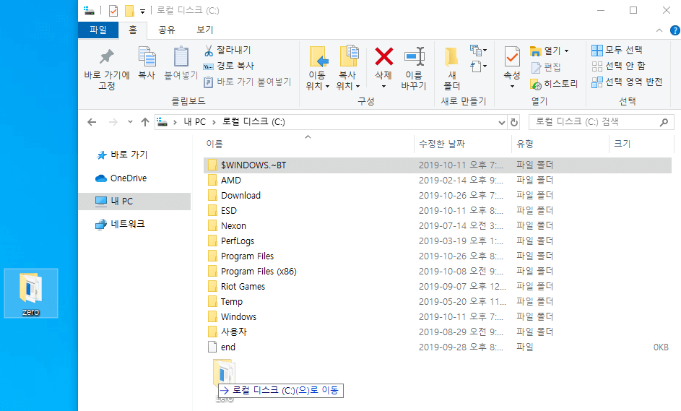Viewport: 681px width, 411px height.
Task: Select the AMD folder
Action: [x=438, y=181]
